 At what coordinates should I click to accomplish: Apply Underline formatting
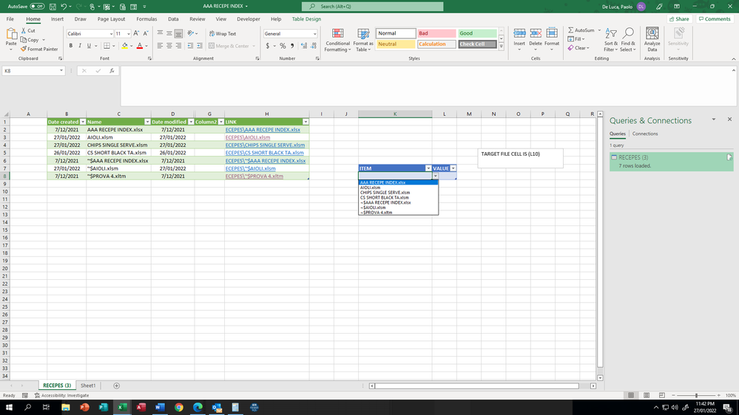click(x=89, y=46)
